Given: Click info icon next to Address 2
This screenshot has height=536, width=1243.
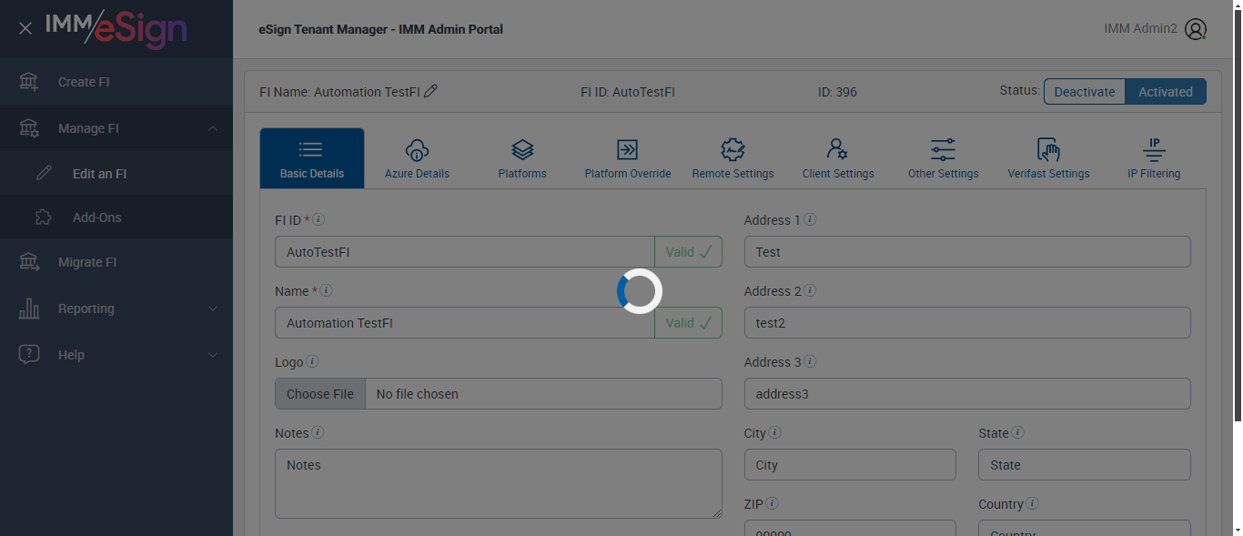Looking at the screenshot, I should (x=810, y=290).
